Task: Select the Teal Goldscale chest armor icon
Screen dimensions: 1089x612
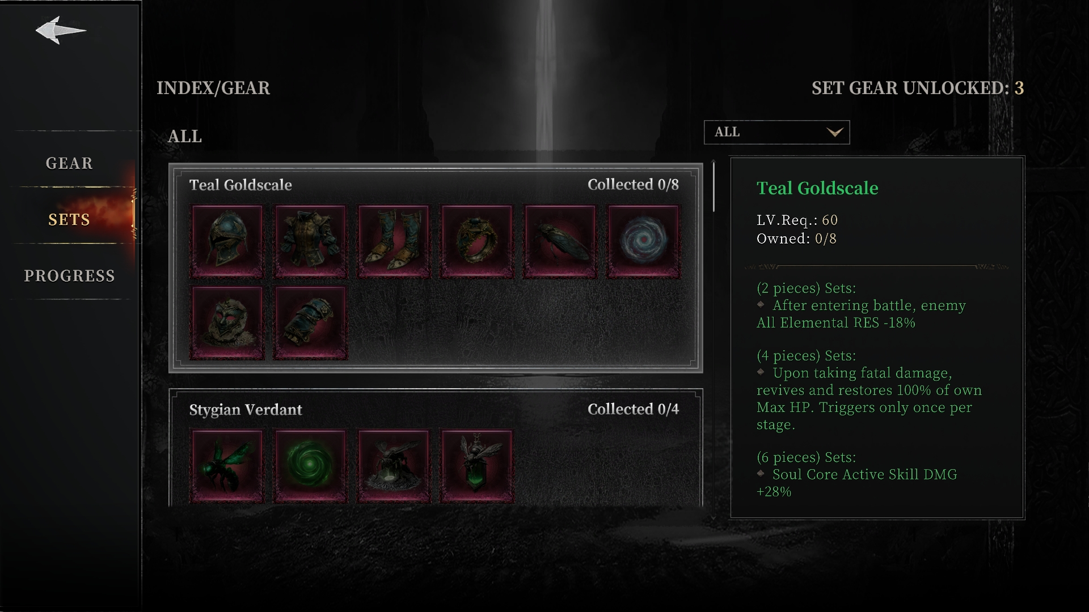Action: (x=310, y=241)
